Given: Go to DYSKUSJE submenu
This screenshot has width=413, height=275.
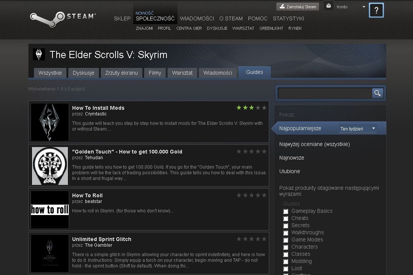Looking at the screenshot, I should [x=217, y=28].
